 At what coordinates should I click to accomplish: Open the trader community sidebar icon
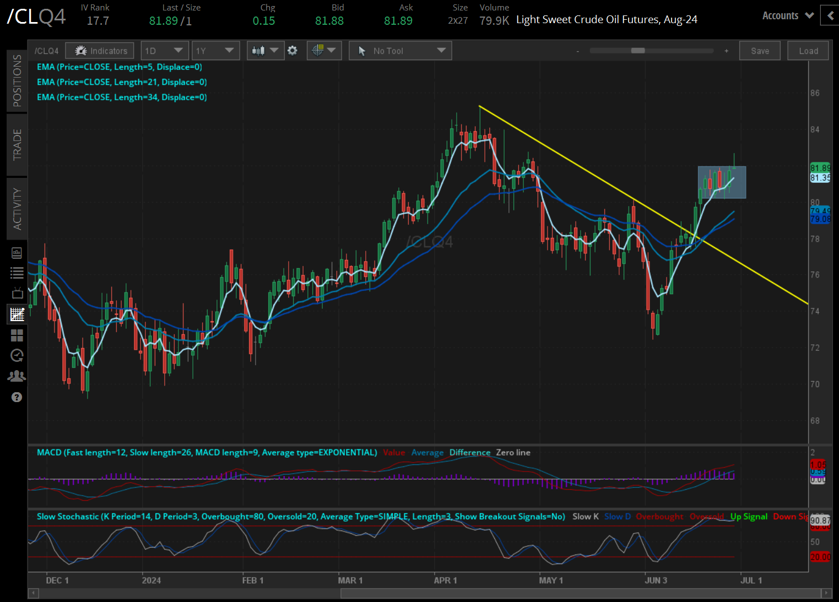17,375
